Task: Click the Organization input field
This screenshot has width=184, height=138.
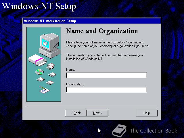Action: [106, 90]
